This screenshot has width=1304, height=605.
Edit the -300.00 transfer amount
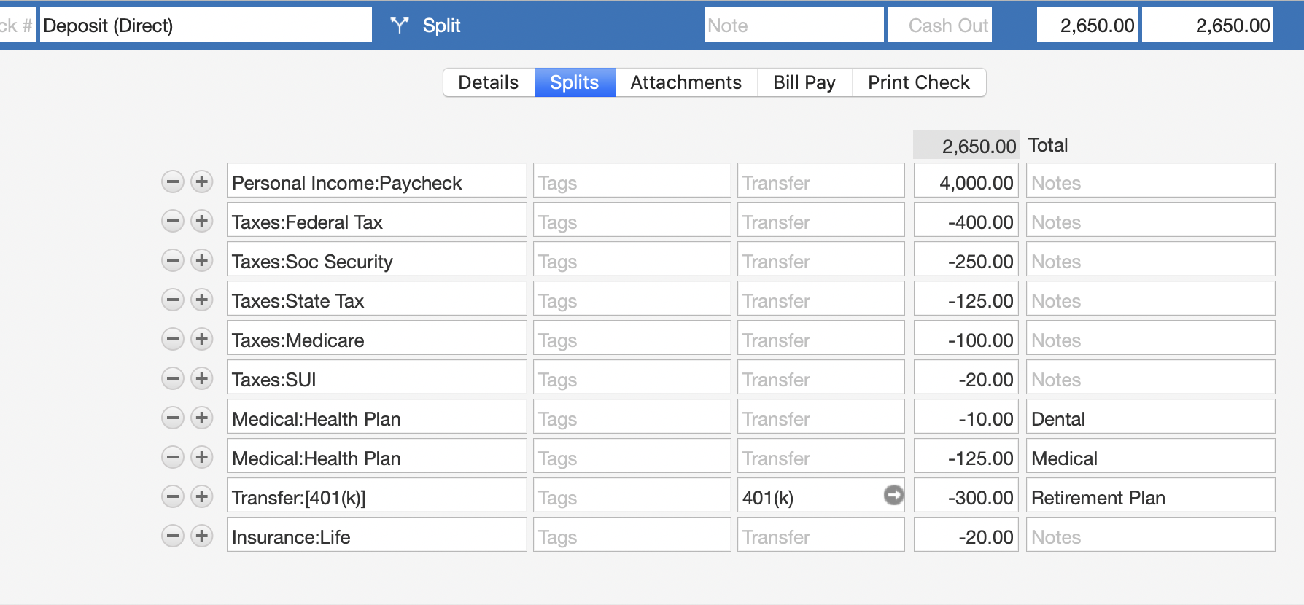(x=966, y=495)
